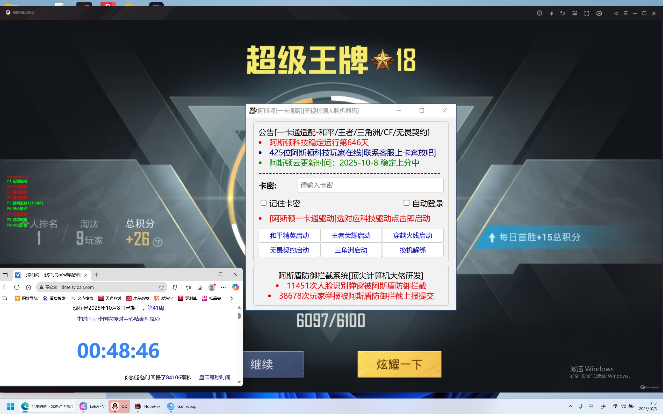Check the 自动登录 checkbox
Screen dimensions: 663x414
click(406, 203)
